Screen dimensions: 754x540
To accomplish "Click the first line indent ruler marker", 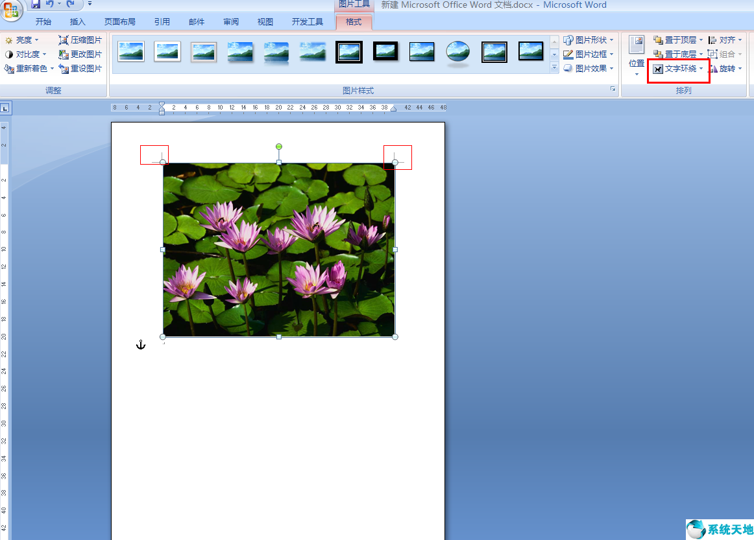I will pyautogui.click(x=162, y=104).
